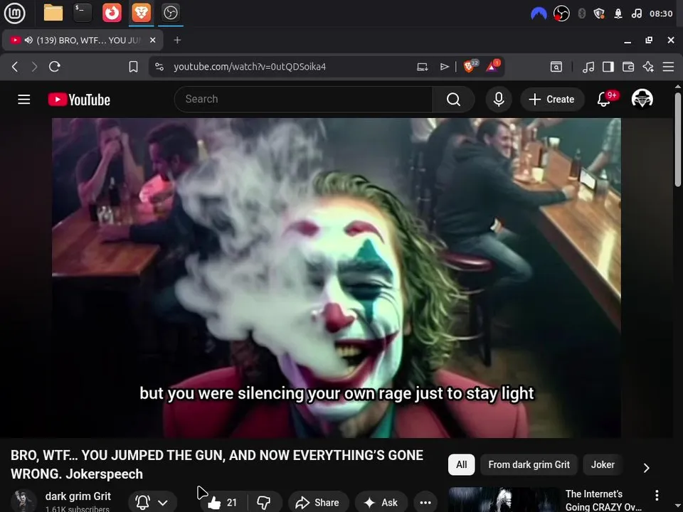Click the youtube.com URL address field
683x512 pixels.
tap(250, 67)
